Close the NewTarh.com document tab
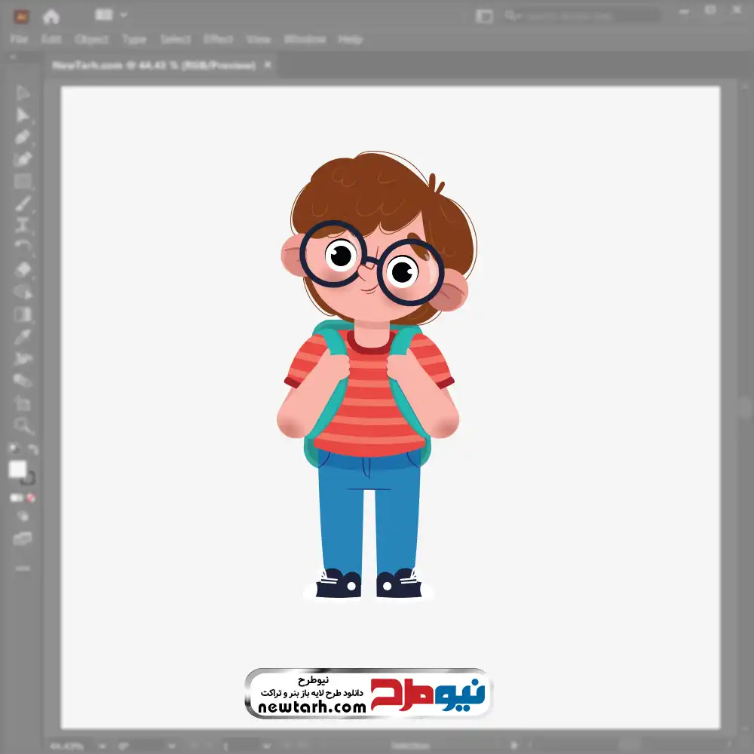754x754 pixels. [x=265, y=66]
